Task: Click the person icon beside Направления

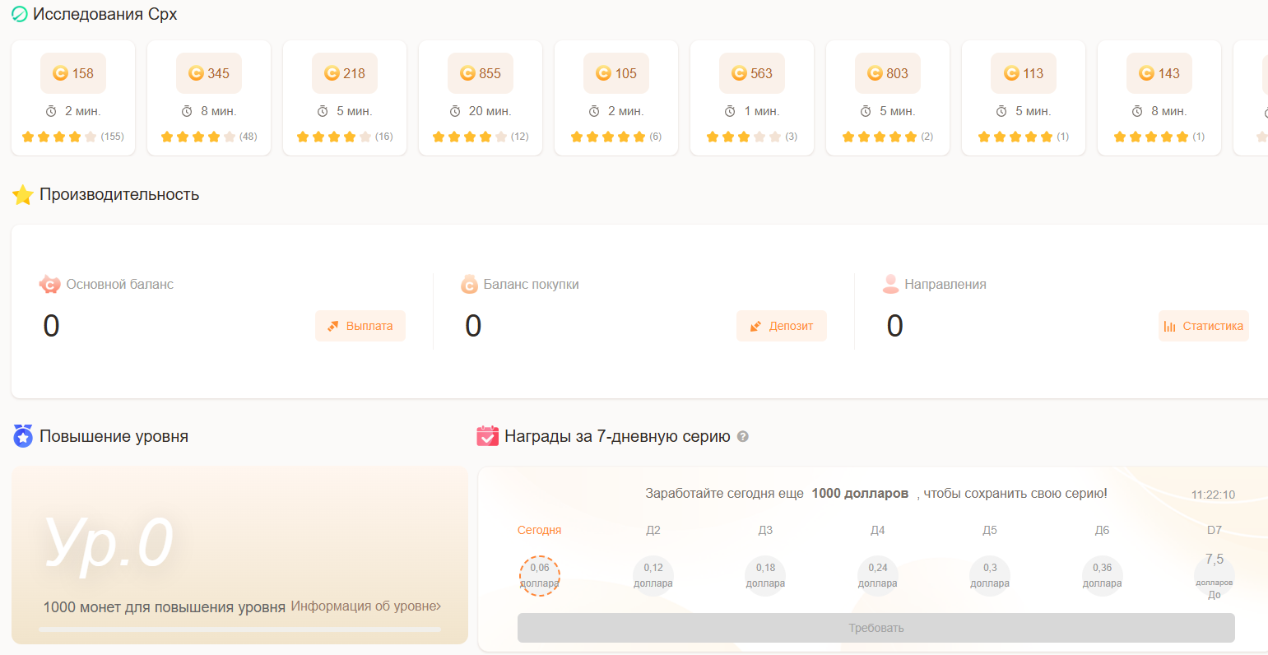Action: [x=890, y=284]
